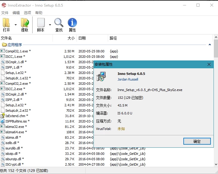
Task: Click the Properties (属性) info icon
Action: (72, 23)
